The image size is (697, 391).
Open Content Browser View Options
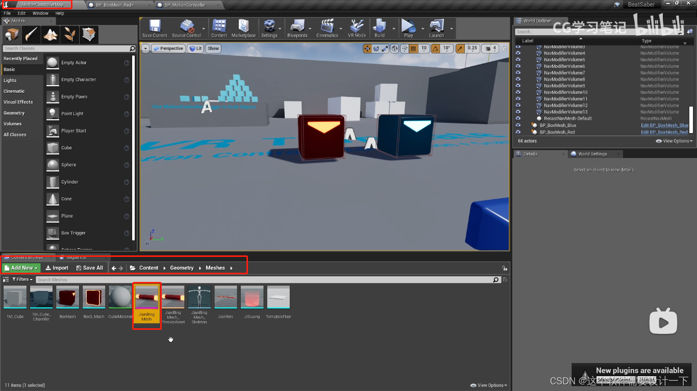click(x=489, y=385)
